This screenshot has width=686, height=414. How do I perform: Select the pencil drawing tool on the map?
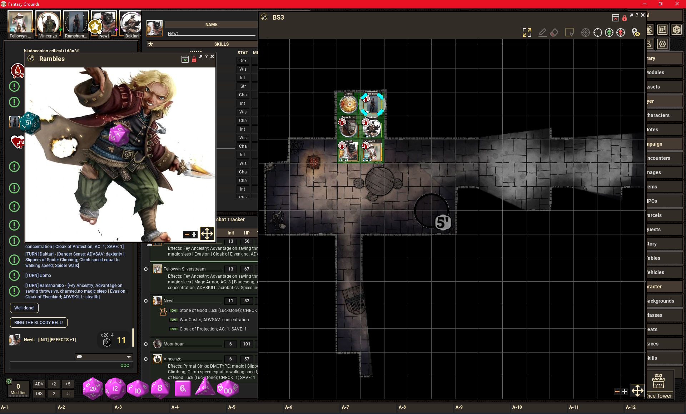(542, 33)
